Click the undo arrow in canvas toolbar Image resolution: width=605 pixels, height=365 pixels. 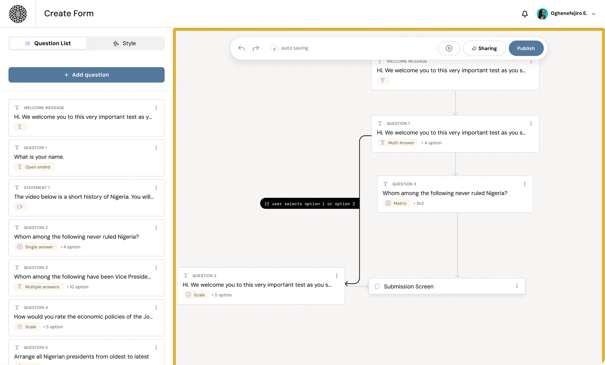point(241,48)
